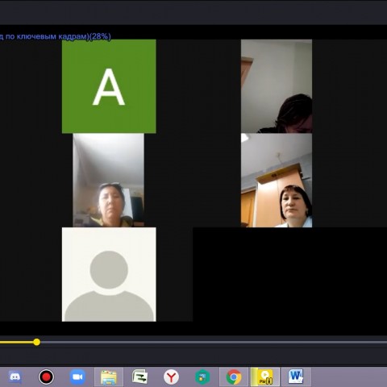Click the keyframe seek status text
Screen dimensions: 387x387
(x=56, y=36)
